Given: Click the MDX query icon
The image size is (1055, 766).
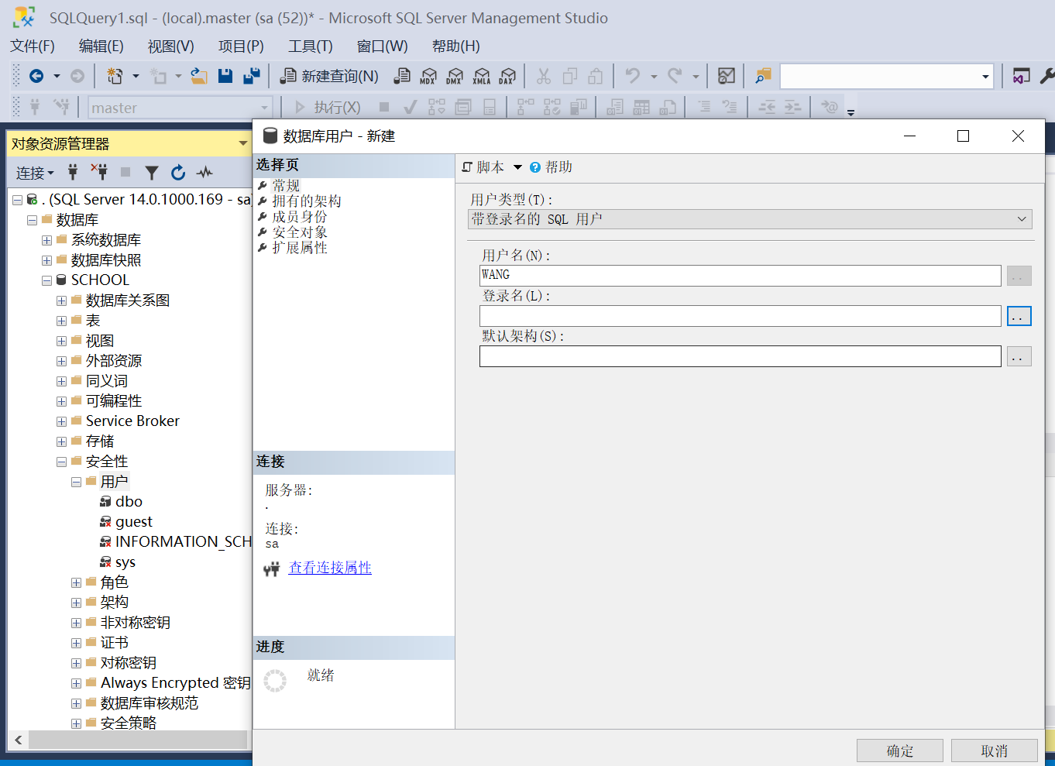Looking at the screenshot, I should coord(428,76).
